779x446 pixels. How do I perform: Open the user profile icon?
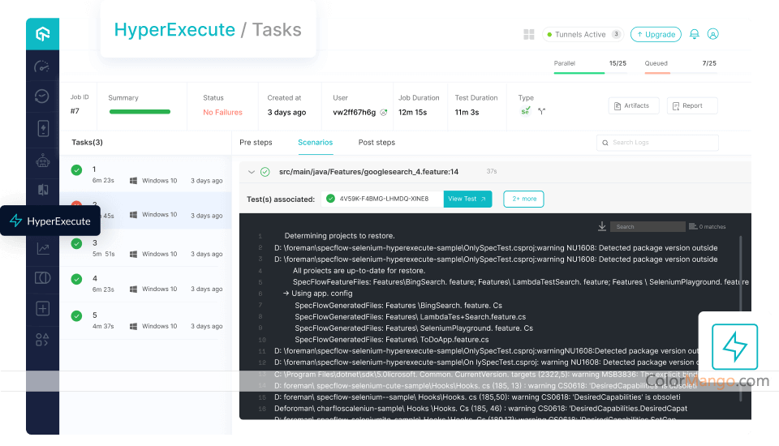click(x=713, y=34)
